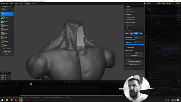Open the Window menu
The image size is (181, 102).
point(16,3)
